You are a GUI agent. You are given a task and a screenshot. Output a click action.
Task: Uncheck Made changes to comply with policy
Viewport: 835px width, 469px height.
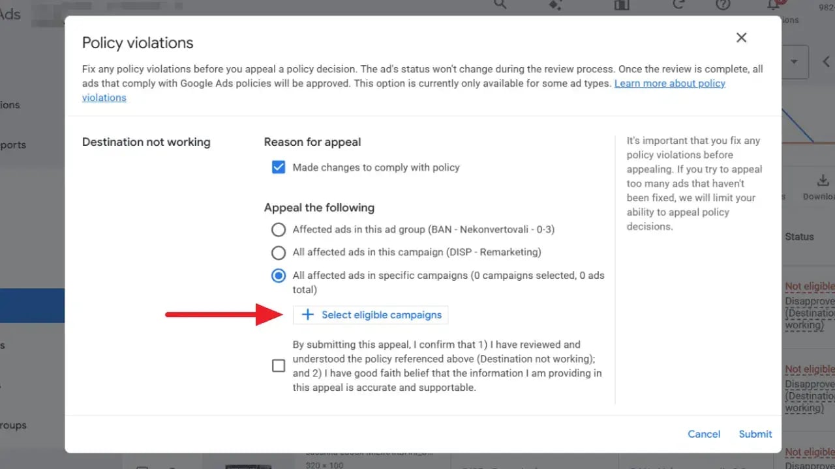279,167
